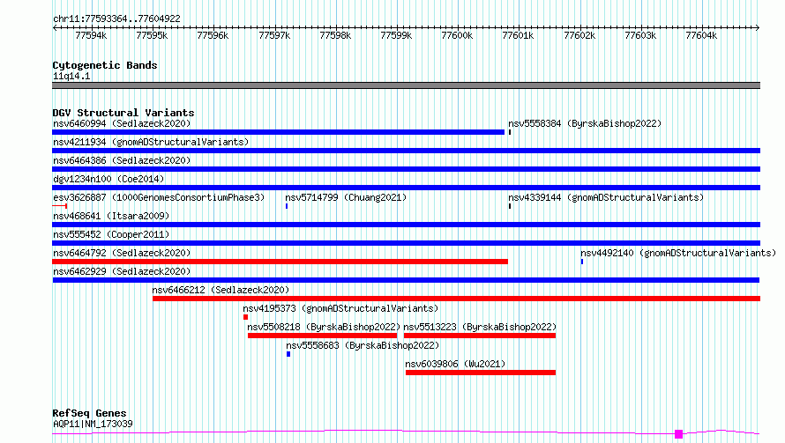Click blue bar under nsv6464386
The image size is (785, 443).
pyautogui.click(x=406, y=169)
